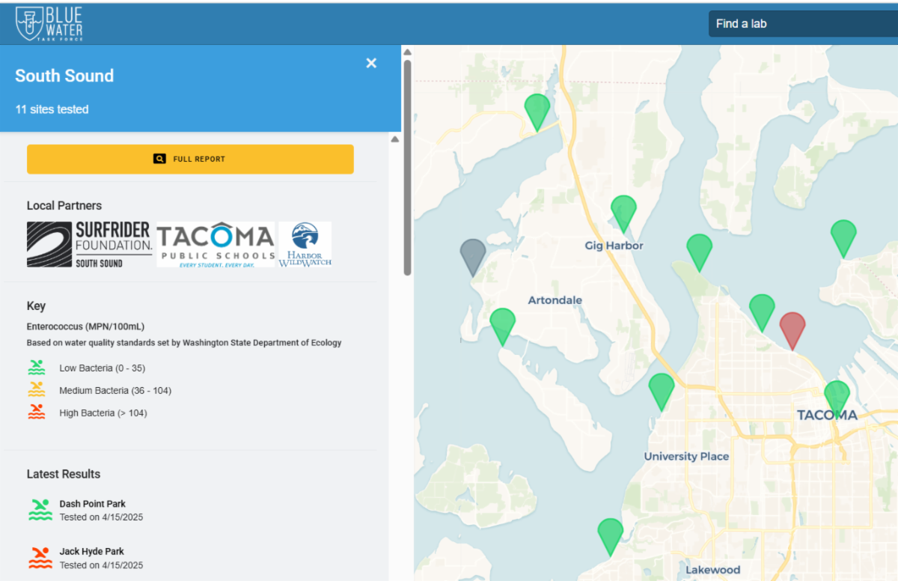The height and width of the screenshot is (581, 898).
Task: Click the inner panel scroll up arrow
Action: click(x=394, y=139)
